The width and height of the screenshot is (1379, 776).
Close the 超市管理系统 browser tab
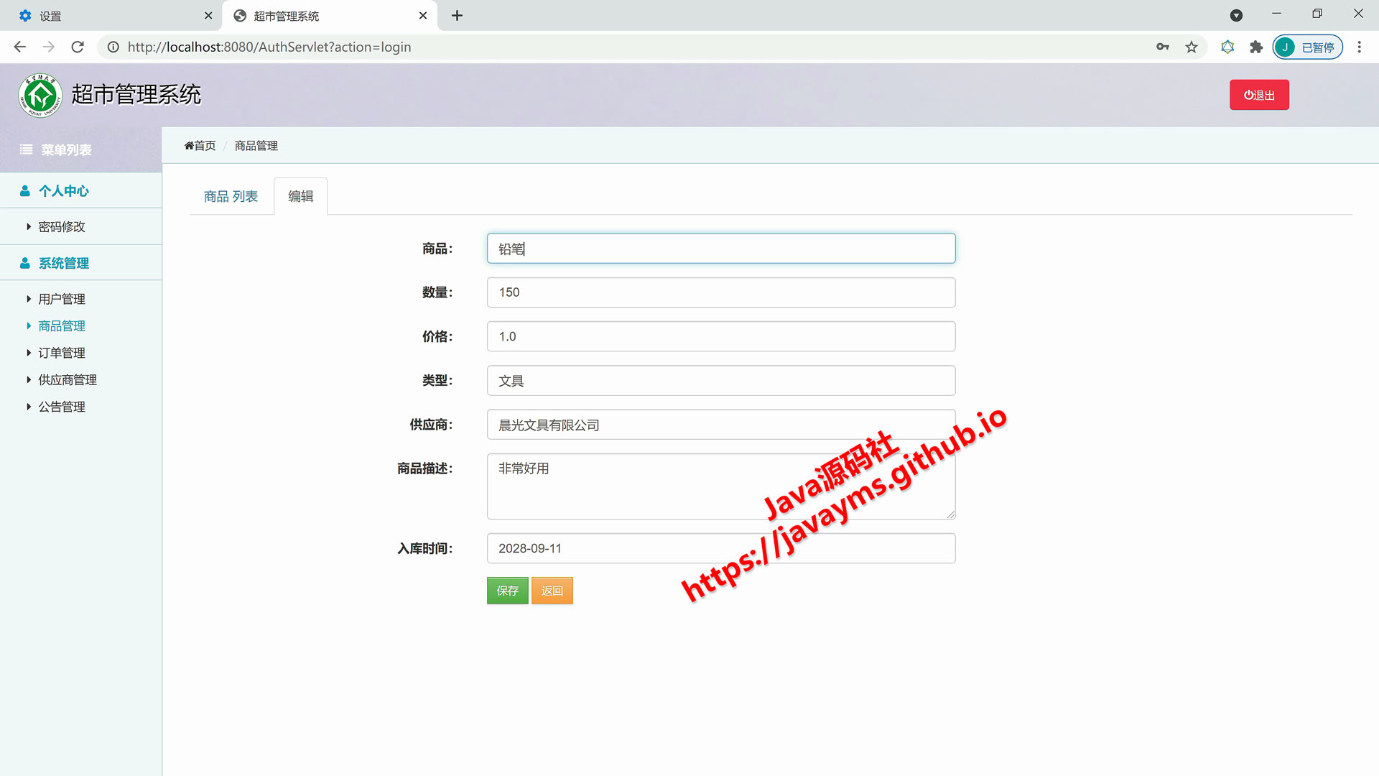click(423, 15)
